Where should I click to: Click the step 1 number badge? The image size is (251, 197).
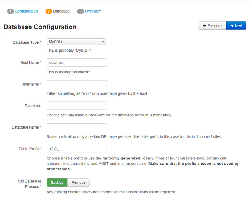[x=10, y=11]
